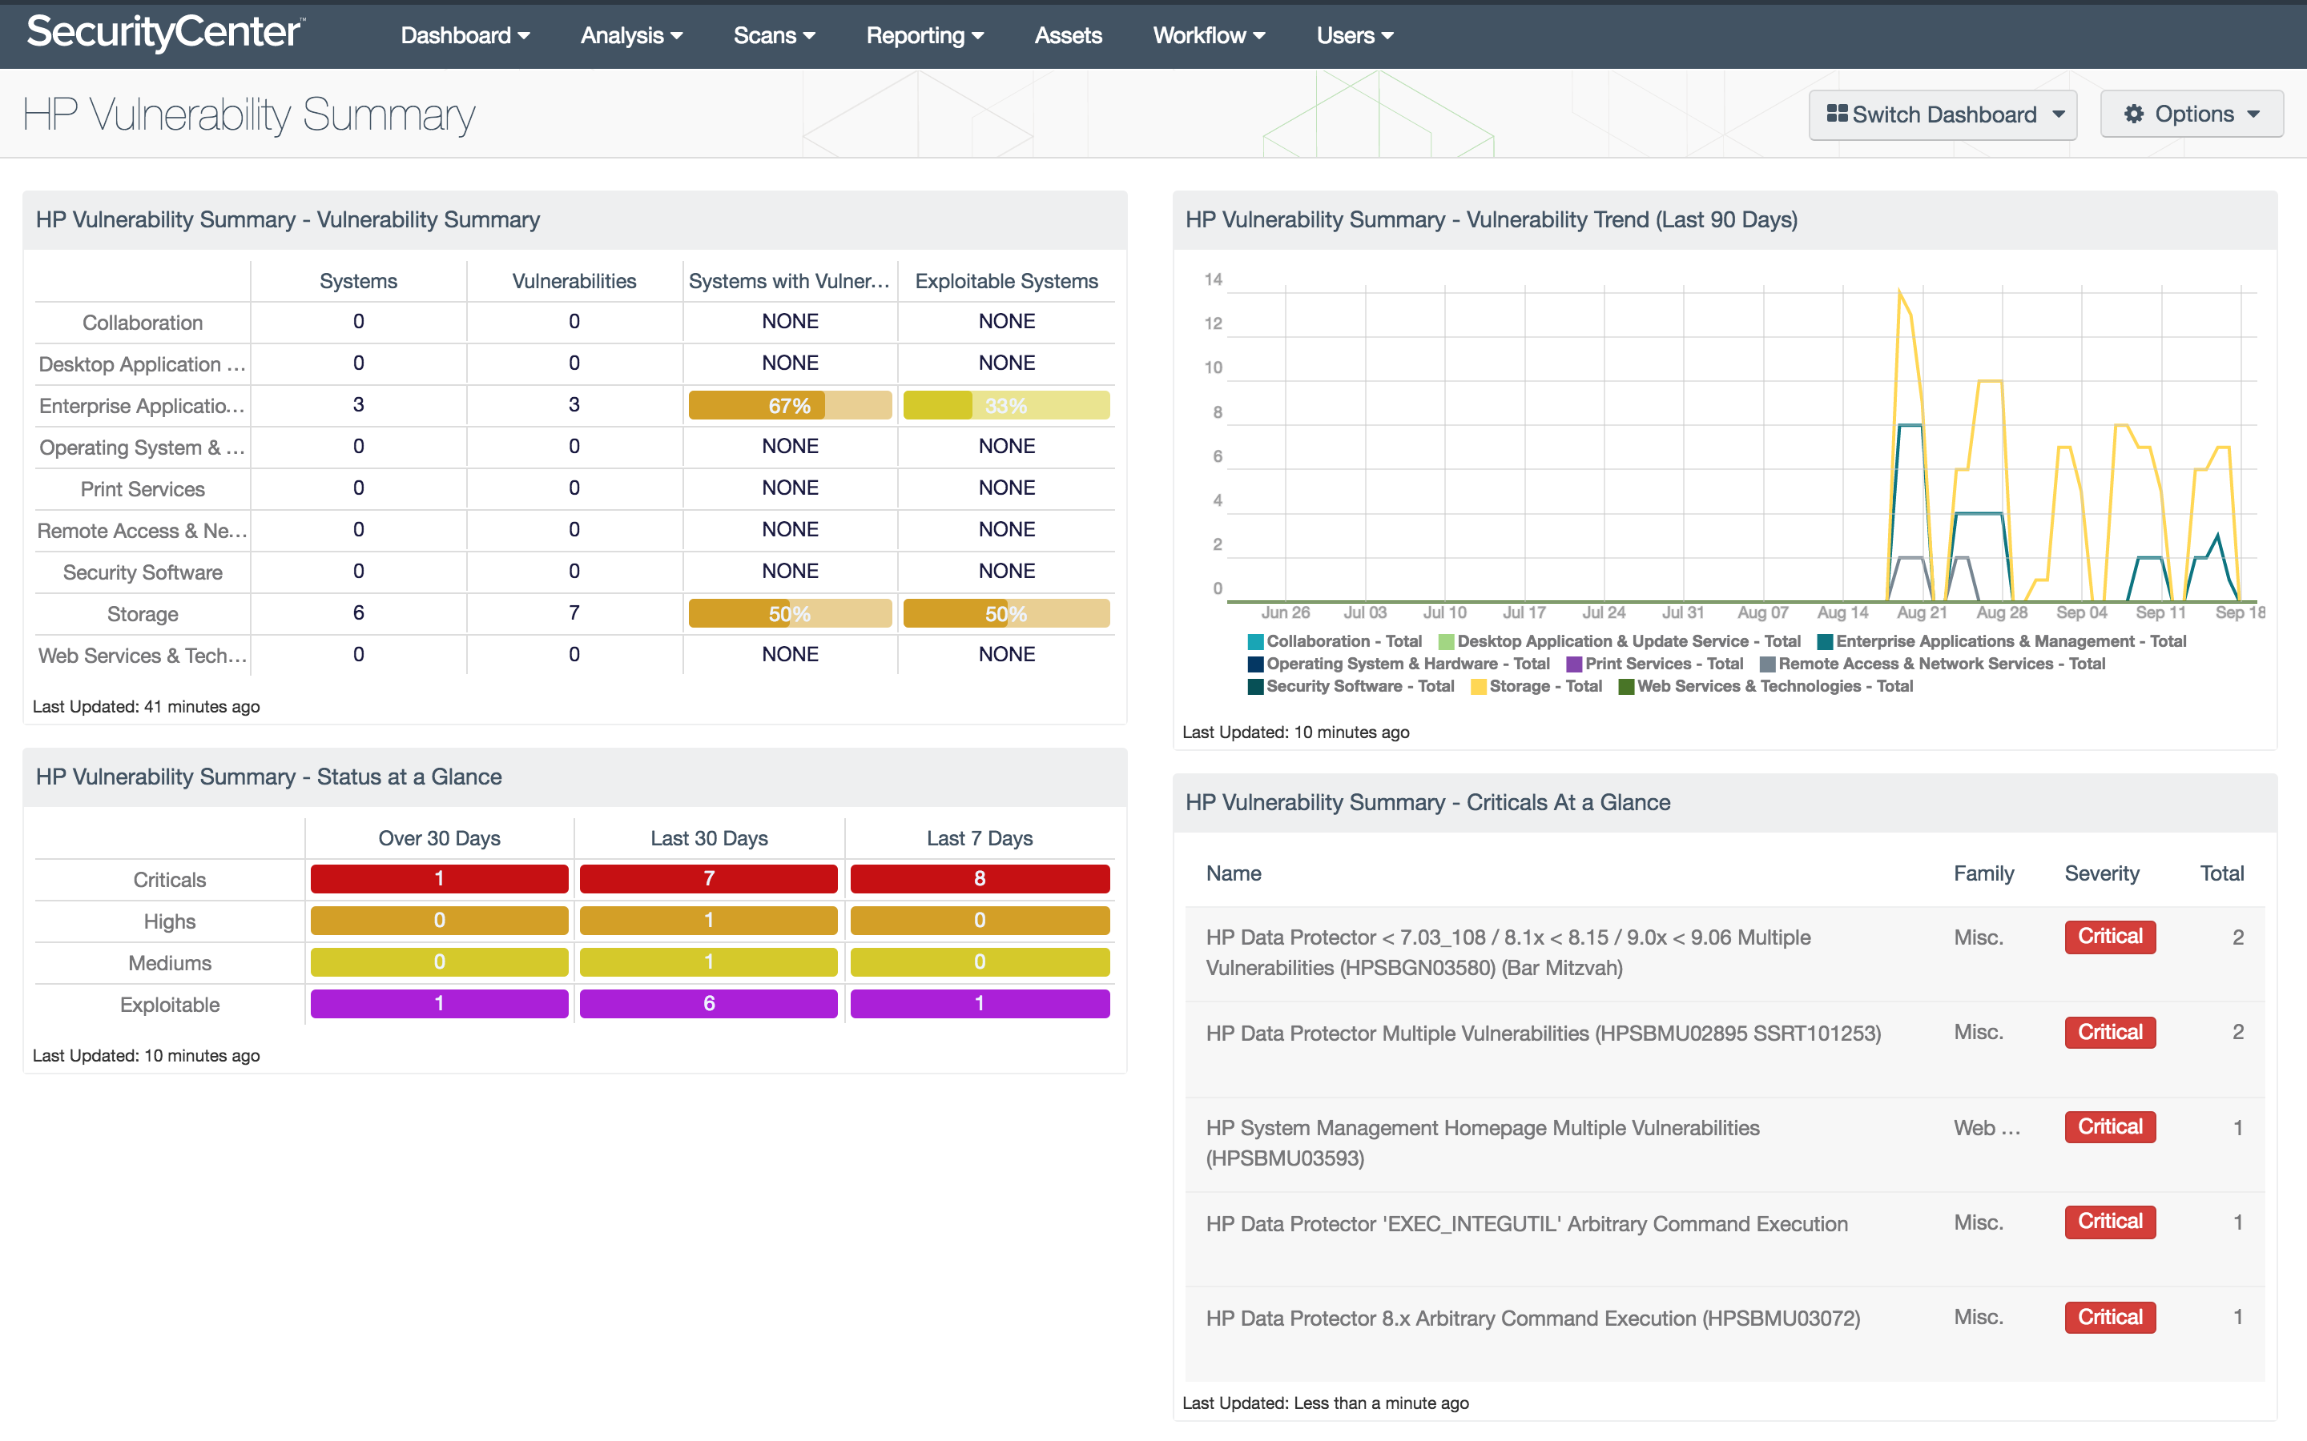The height and width of the screenshot is (1441, 2307).
Task: Click Criticals Over 30 Days cell showing 1
Action: (440, 879)
